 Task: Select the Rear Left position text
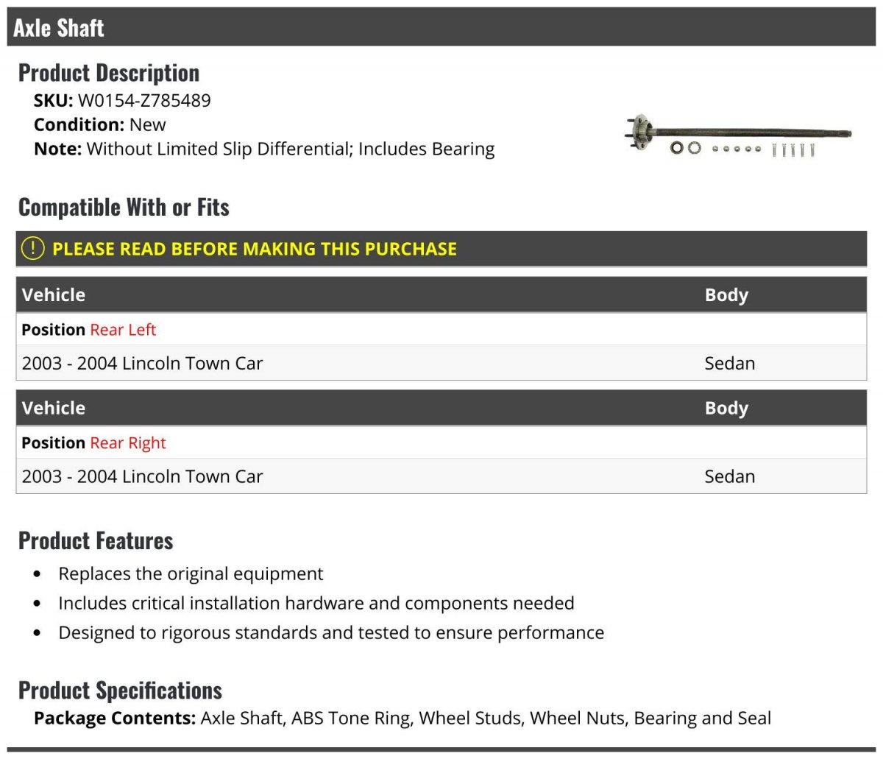click(123, 330)
